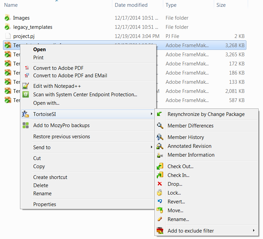Click the Notepad++ icon in context menu
Screen dimensions: 263x239
tap(26, 86)
